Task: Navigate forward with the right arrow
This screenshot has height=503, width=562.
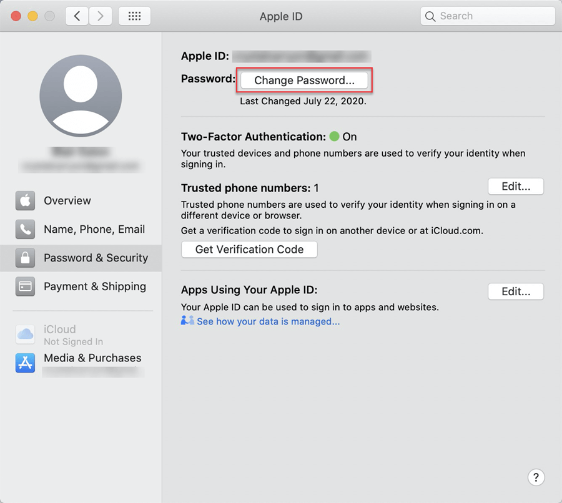Action: (100, 16)
